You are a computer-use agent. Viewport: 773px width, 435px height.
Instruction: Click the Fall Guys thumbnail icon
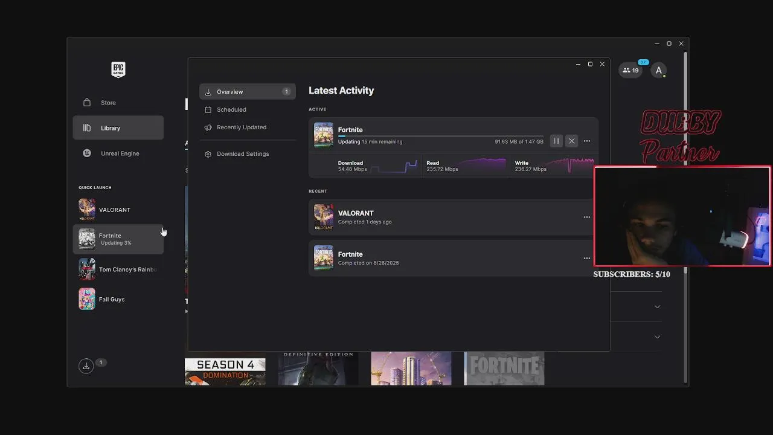(87, 299)
